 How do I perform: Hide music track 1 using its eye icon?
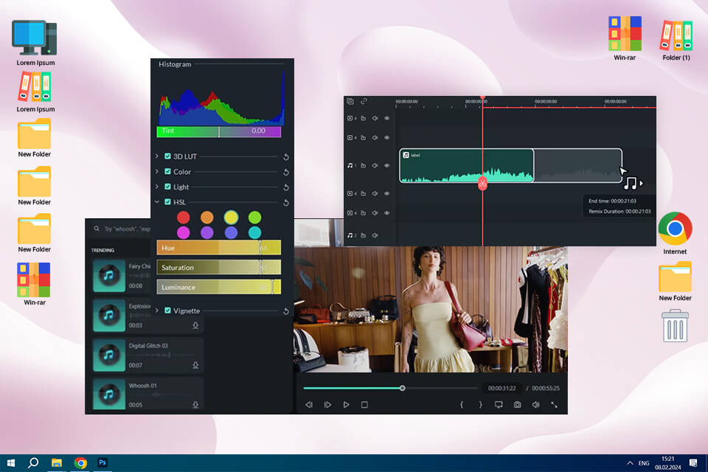click(x=387, y=166)
